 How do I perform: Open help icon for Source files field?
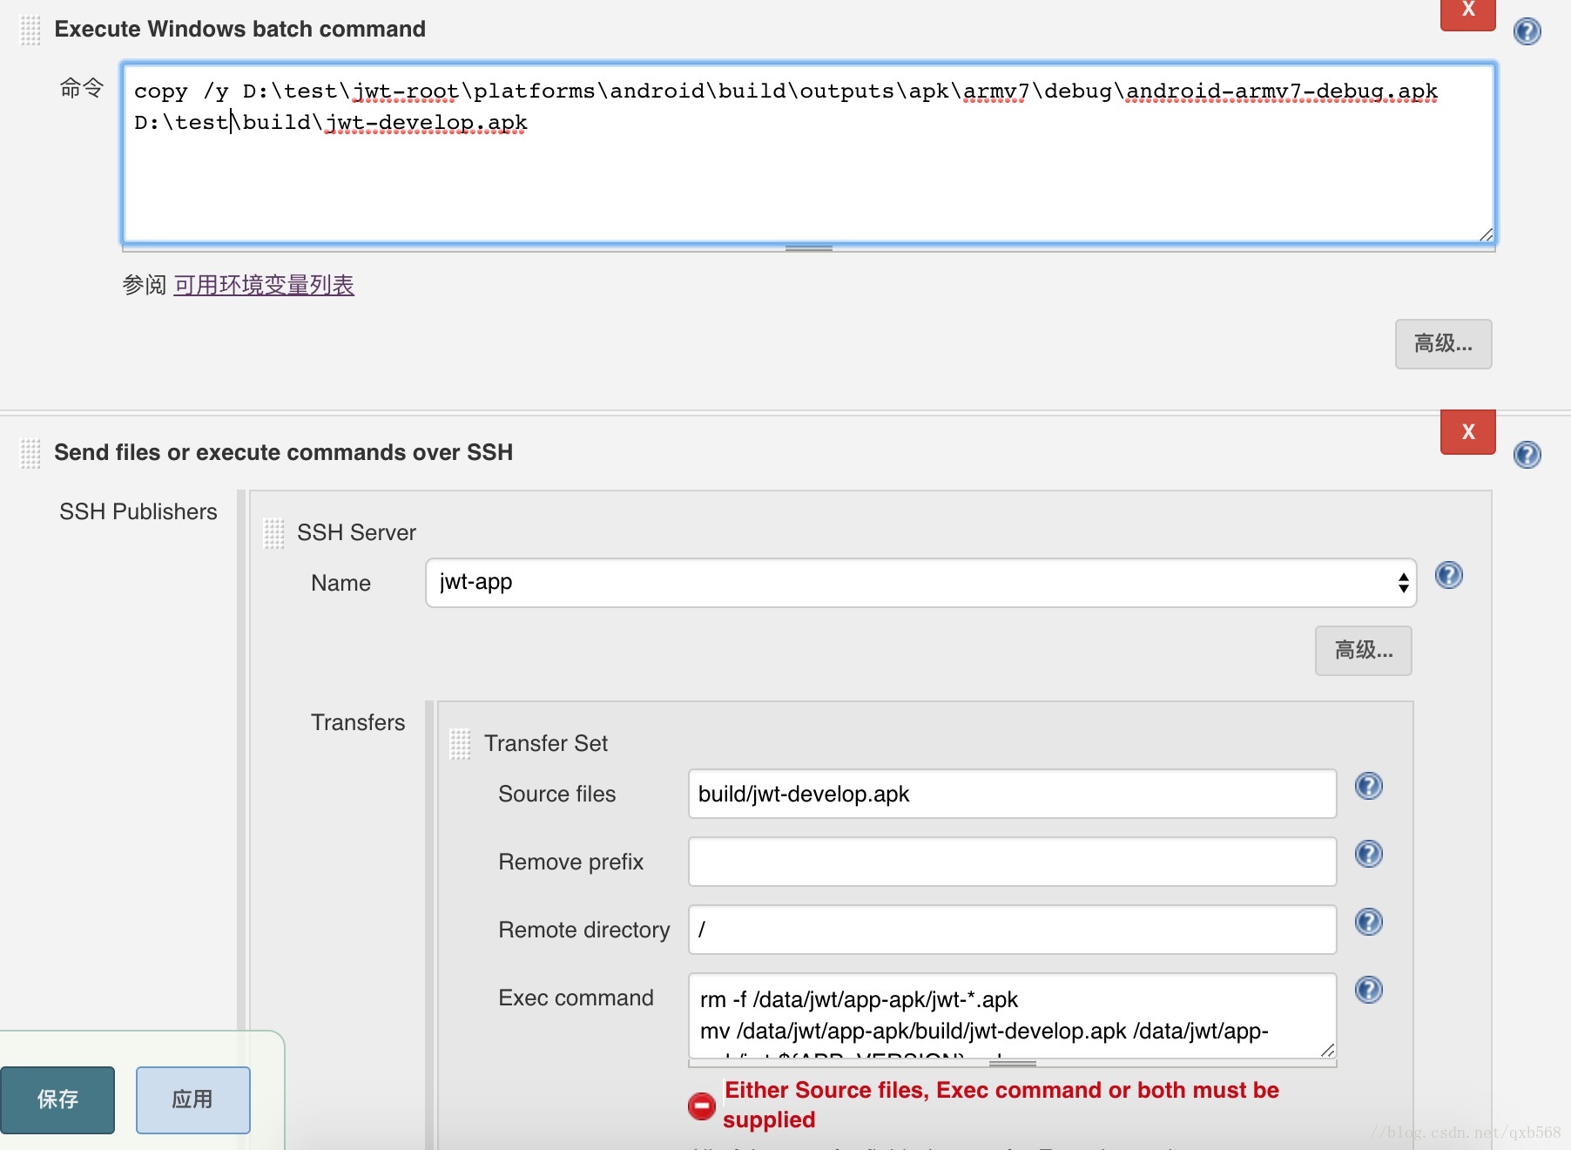click(x=1369, y=786)
